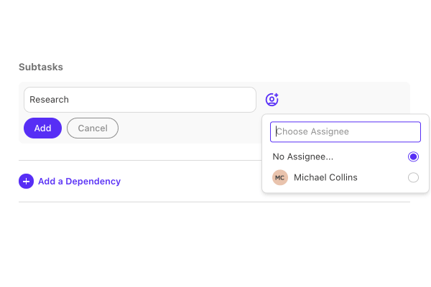Click into the Choose Assignee search box
This screenshot has height=287, width=431.
pos(346,132)
